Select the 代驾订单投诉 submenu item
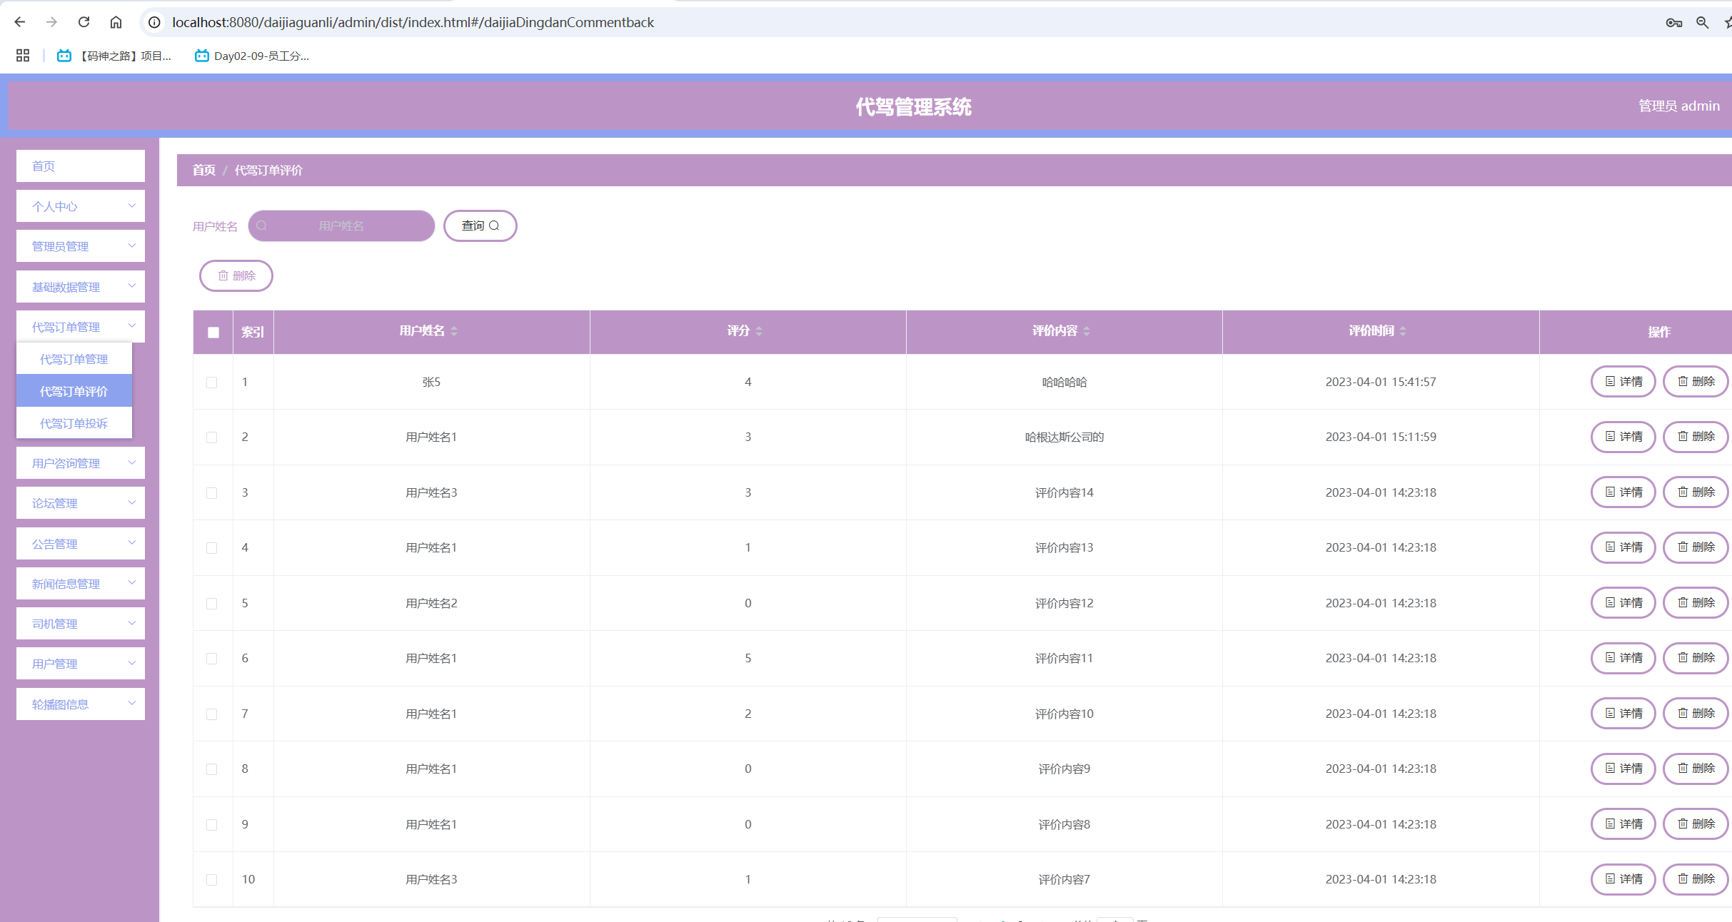 pos(74,423)
